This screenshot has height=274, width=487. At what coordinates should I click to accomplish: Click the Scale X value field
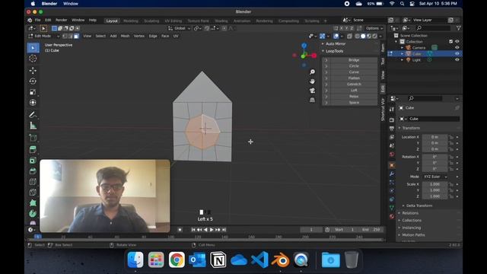[x=434, y=184]
